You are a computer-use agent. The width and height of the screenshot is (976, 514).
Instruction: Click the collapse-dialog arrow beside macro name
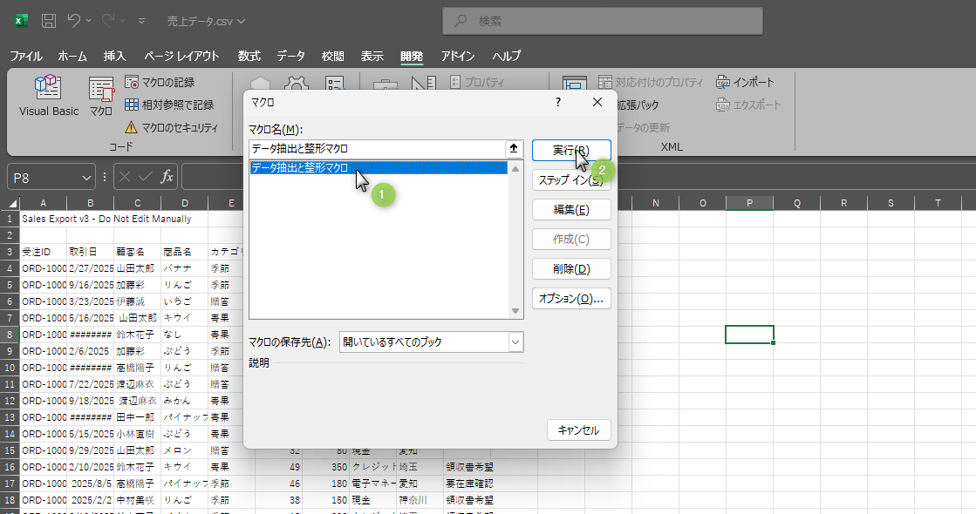(x=514, y=149)
